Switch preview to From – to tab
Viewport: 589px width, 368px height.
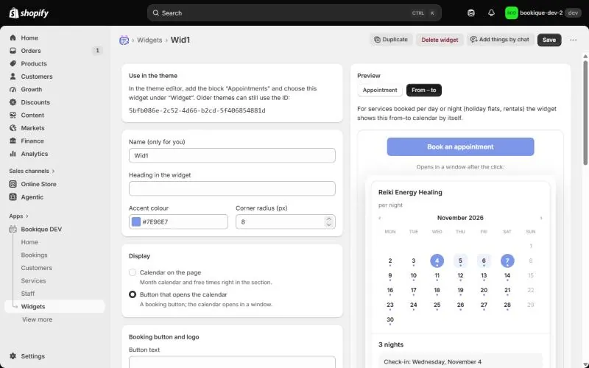pos(424,90)
